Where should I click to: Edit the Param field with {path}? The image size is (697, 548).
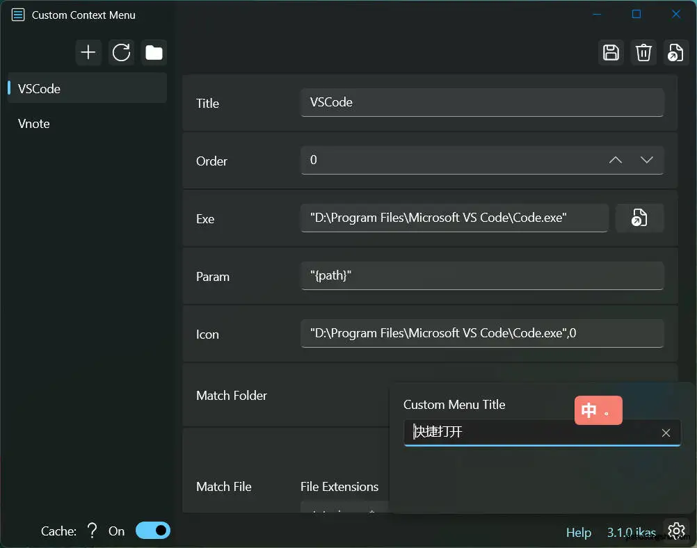pyautogui.click(x=482, y=275)
